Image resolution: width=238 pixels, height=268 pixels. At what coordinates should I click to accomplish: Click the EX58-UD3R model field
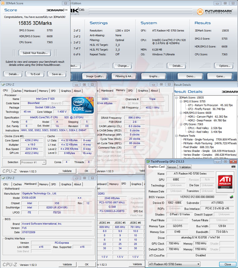point(44,198)
